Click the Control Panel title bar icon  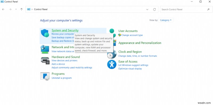coord(2,2)
